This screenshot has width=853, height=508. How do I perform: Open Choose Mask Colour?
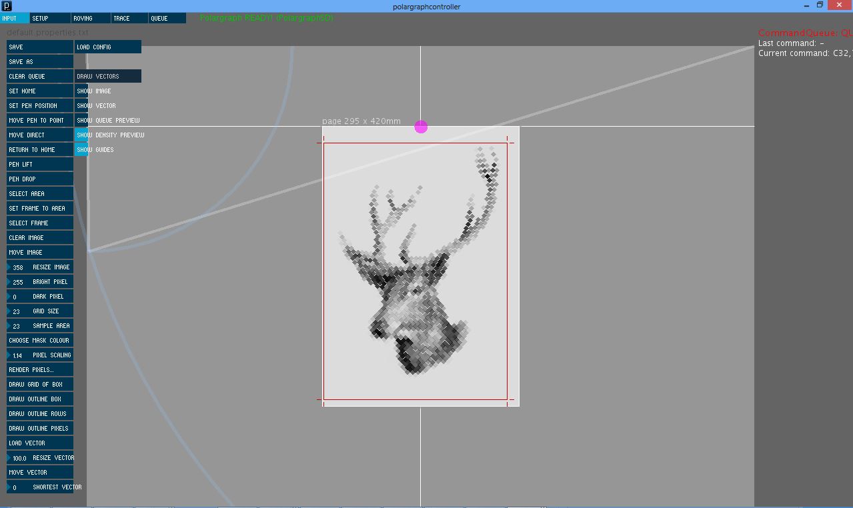coord(40,340)
